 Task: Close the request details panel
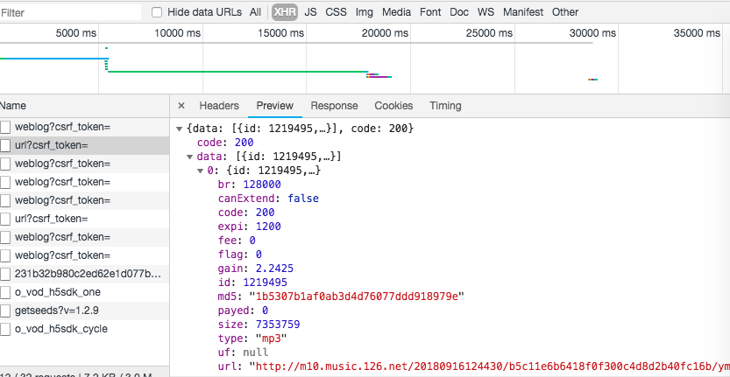[181, 106]
